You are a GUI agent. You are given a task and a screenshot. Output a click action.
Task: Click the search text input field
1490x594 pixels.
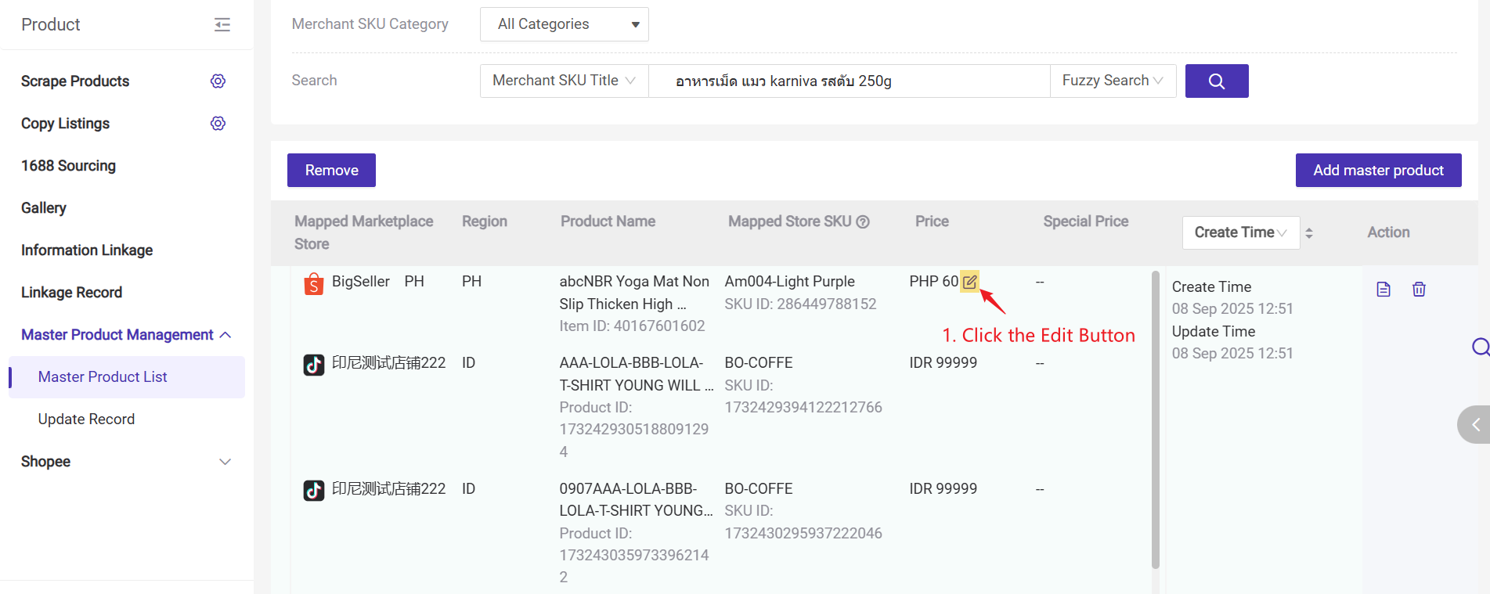(849, 81)
